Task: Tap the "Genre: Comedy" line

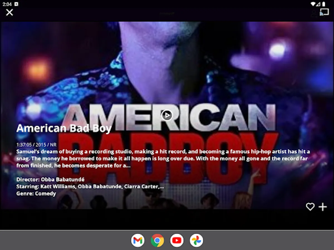Action: pos(36,193)
